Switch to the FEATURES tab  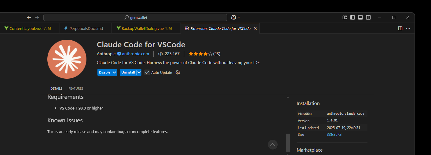(x=76, y=88)
